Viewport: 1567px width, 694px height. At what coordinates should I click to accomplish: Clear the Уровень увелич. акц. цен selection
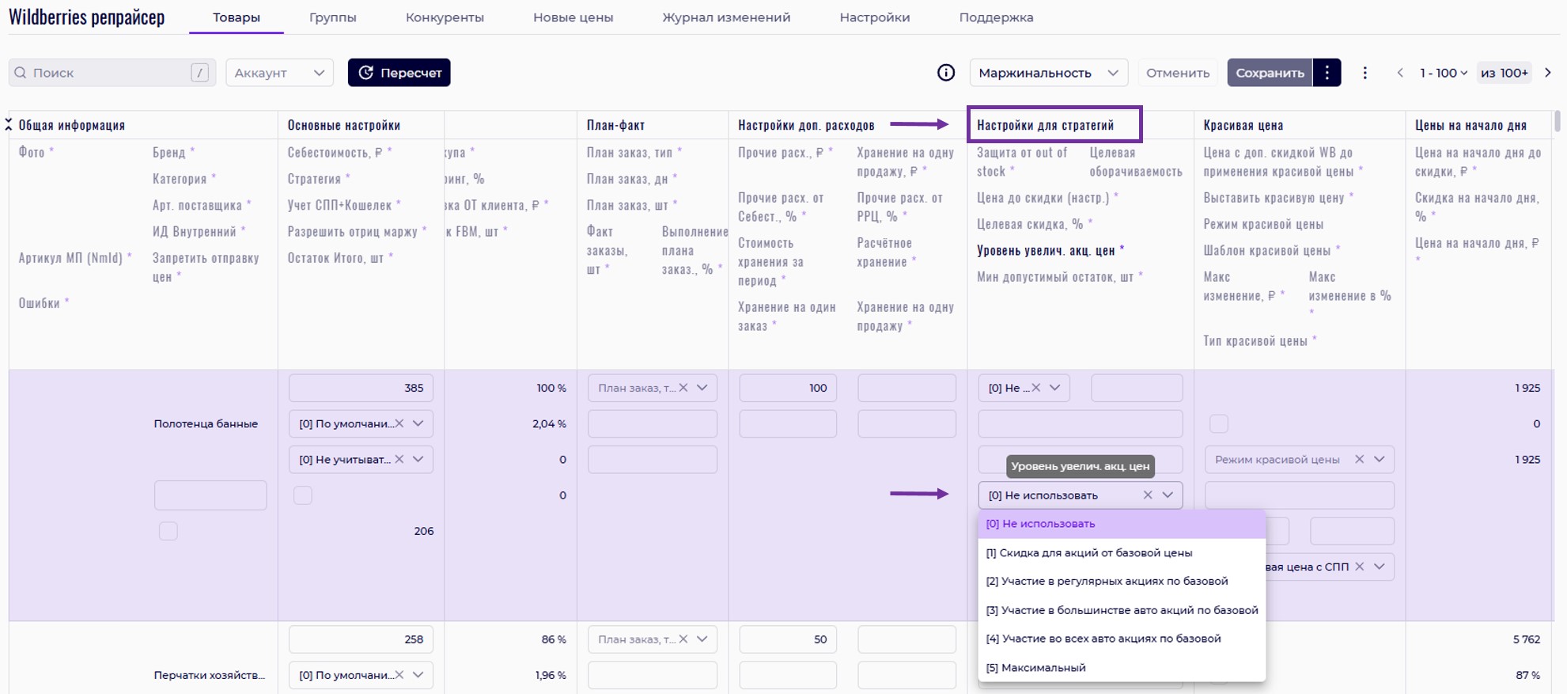coord(1147,495)
